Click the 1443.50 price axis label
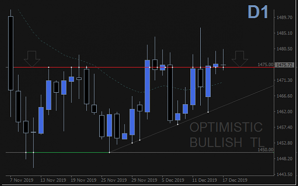 click(285, 174)
